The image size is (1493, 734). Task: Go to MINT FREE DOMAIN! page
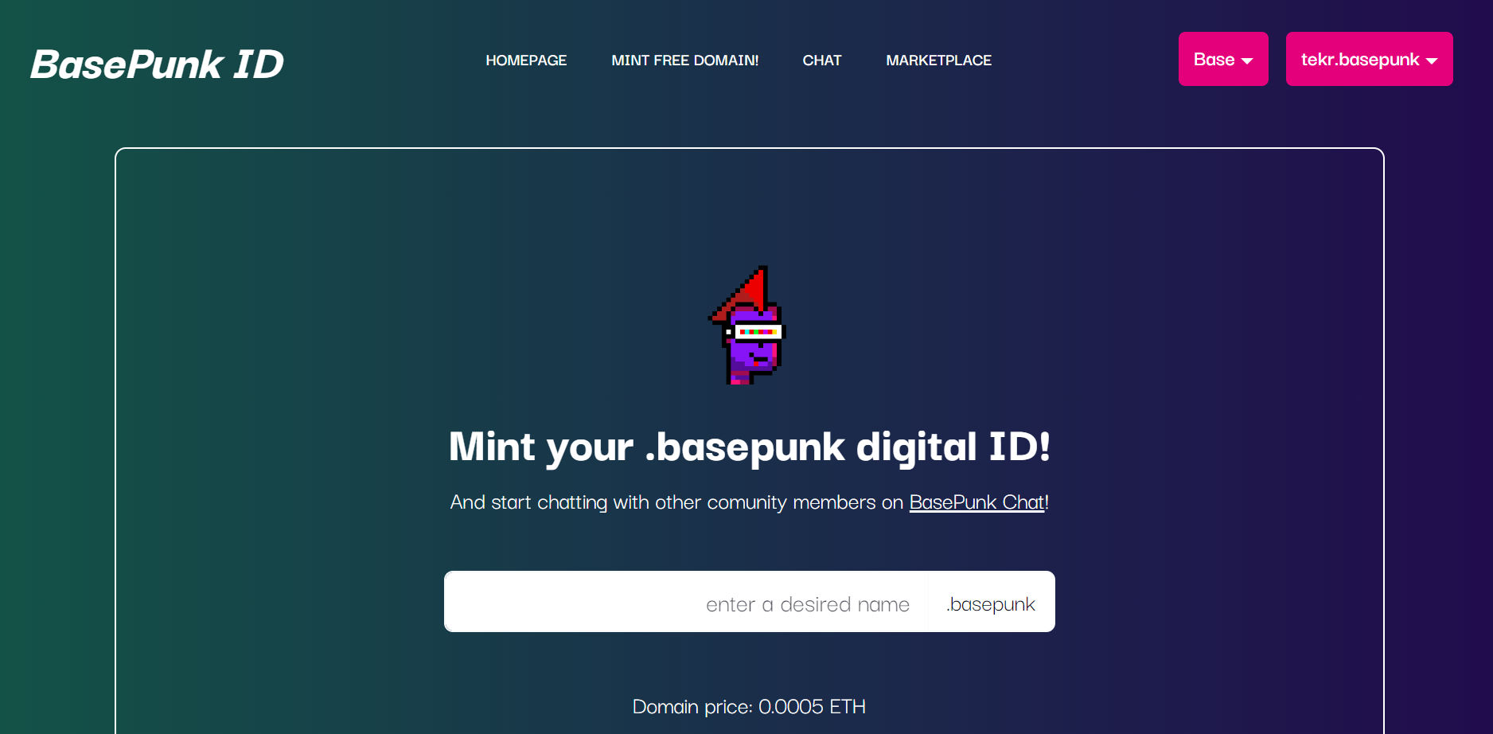pos(684,61)
